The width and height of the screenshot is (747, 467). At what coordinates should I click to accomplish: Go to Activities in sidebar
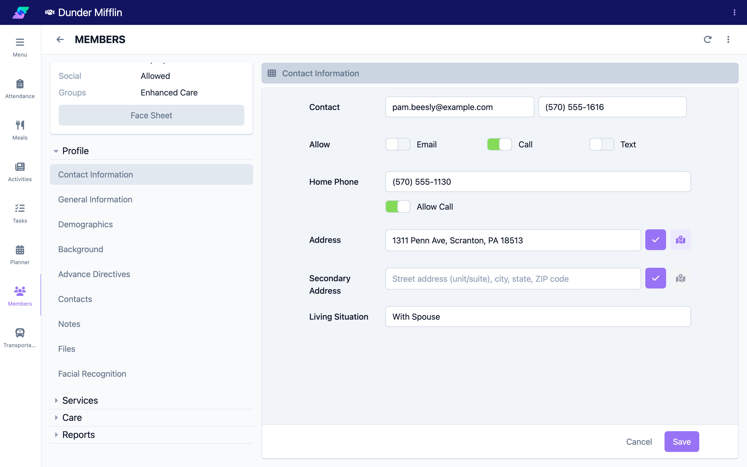[20, 172]
